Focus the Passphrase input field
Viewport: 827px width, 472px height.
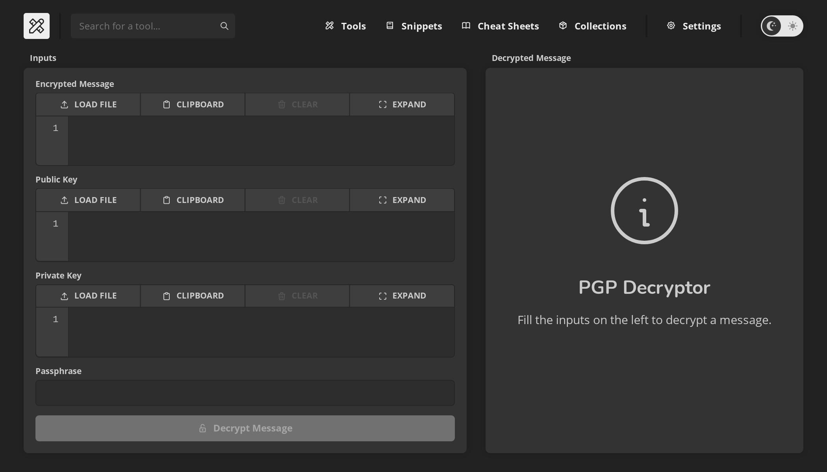pyautogui.click(x=245, y=393)
